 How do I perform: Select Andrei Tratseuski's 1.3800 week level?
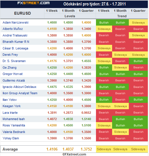[52, 35]
